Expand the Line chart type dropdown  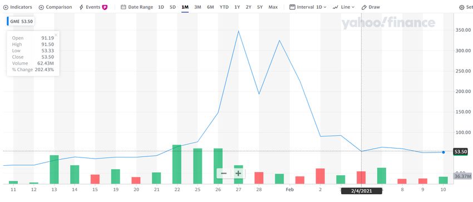point(343,7)
